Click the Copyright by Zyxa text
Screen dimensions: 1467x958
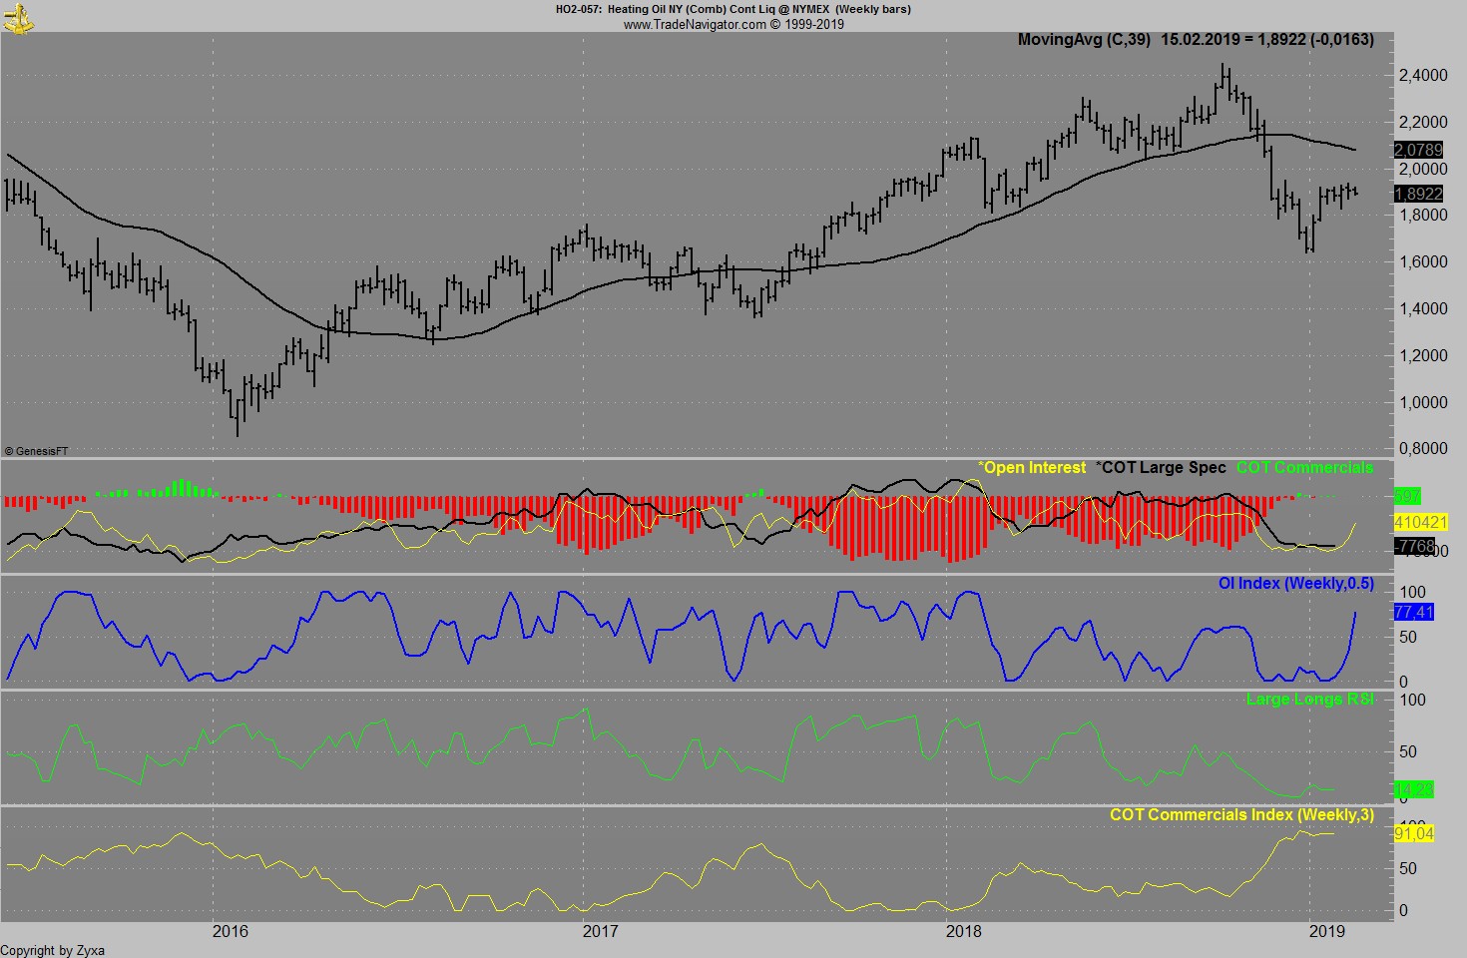(x=54, y=949)
